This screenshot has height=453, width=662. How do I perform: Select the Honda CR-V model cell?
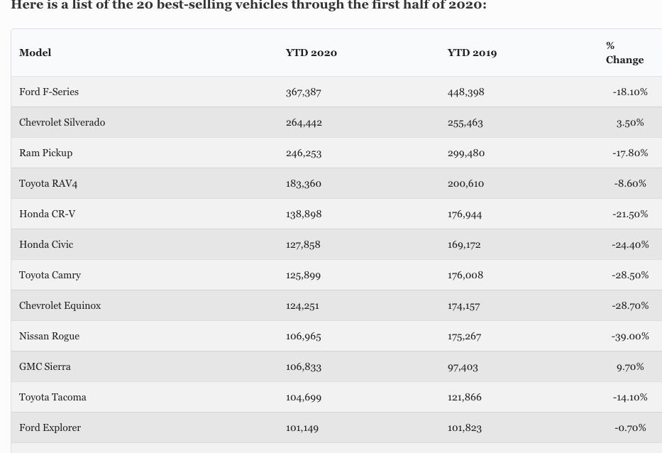click(x=48, y=214)
